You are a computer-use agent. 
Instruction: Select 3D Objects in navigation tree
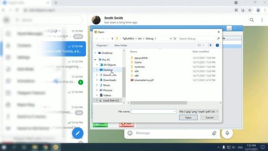tap(110, 65)
